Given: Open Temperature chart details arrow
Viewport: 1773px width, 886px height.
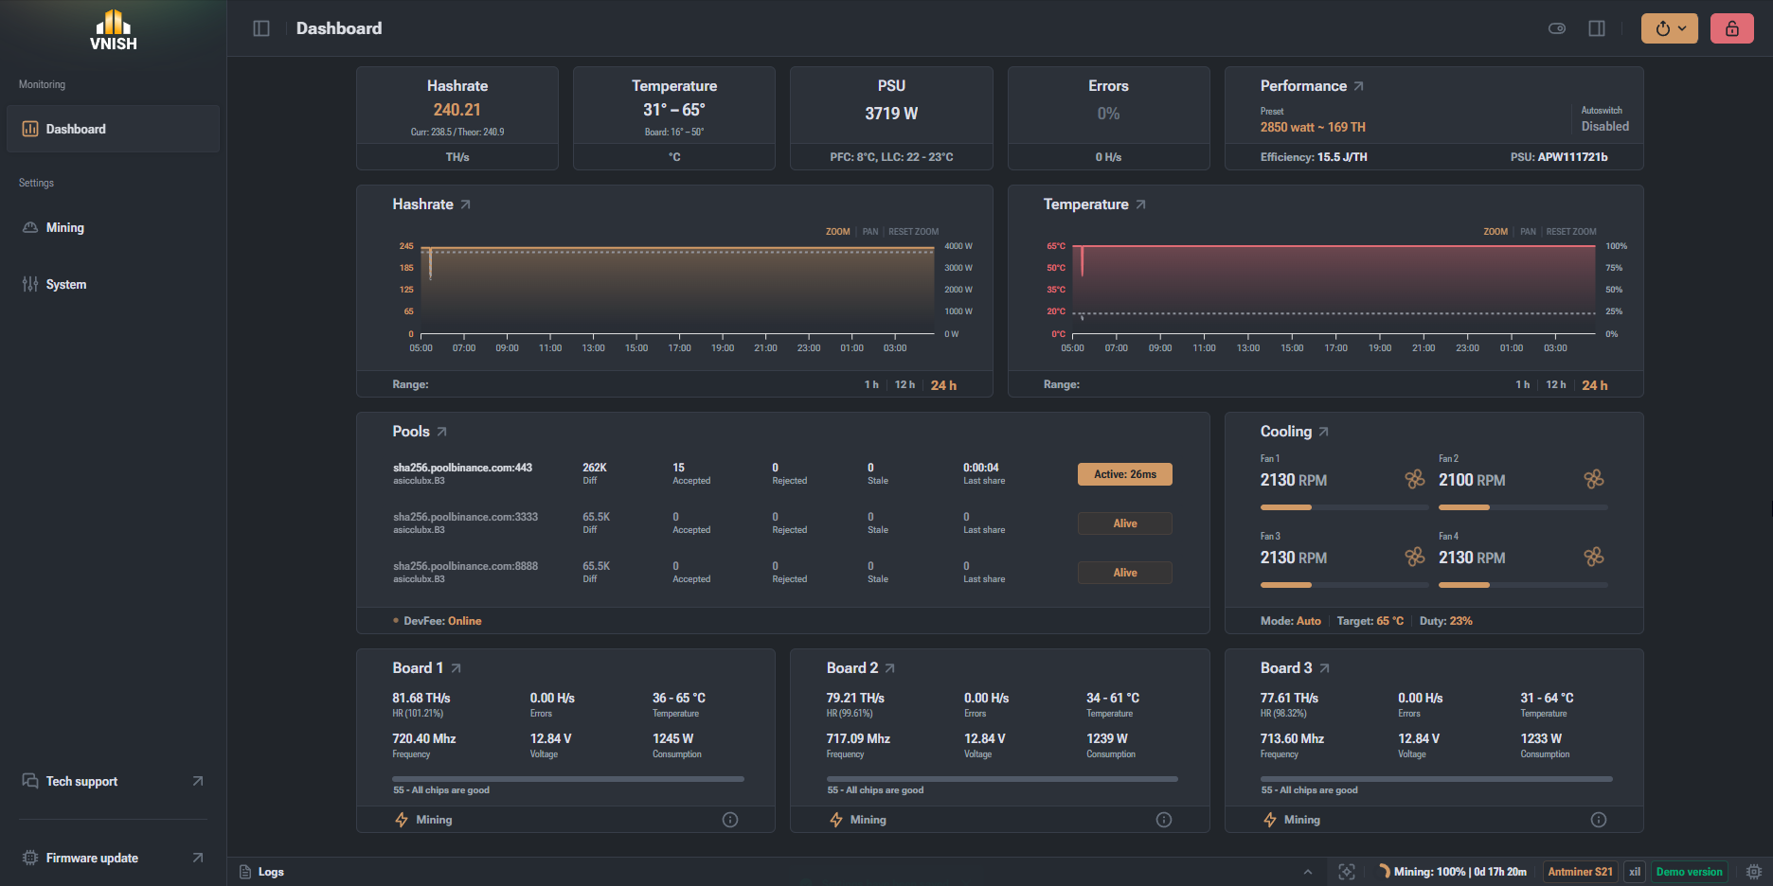Looking at the screenshot, I should pos(1140,204).
